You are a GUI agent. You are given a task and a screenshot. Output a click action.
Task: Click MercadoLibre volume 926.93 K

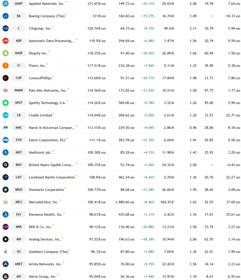(167, 202)
